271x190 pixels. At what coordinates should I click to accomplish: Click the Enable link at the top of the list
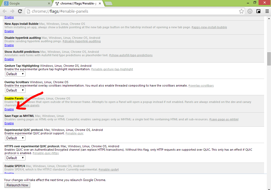click(x=9, y=17)
